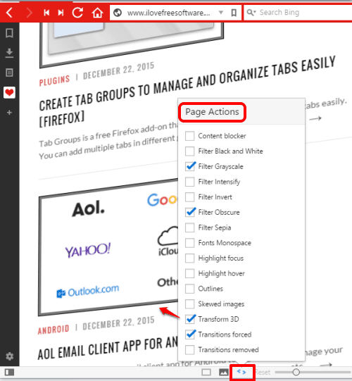Enable Filter Invert
The width and height of the screenshot is (352, 381).
[189, 197]
